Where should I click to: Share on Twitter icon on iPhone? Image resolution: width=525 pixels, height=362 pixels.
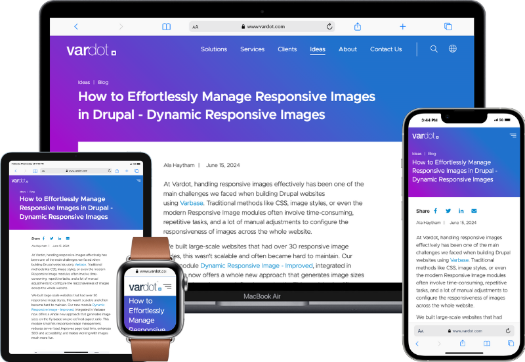[x=448, y=211]
